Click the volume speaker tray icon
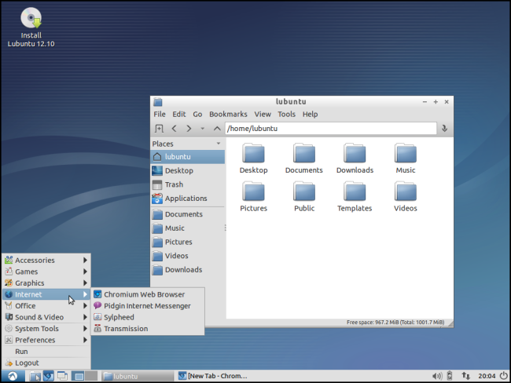Image resolution: width=511 pixels, height=383 pixels. tap(437, 376)
